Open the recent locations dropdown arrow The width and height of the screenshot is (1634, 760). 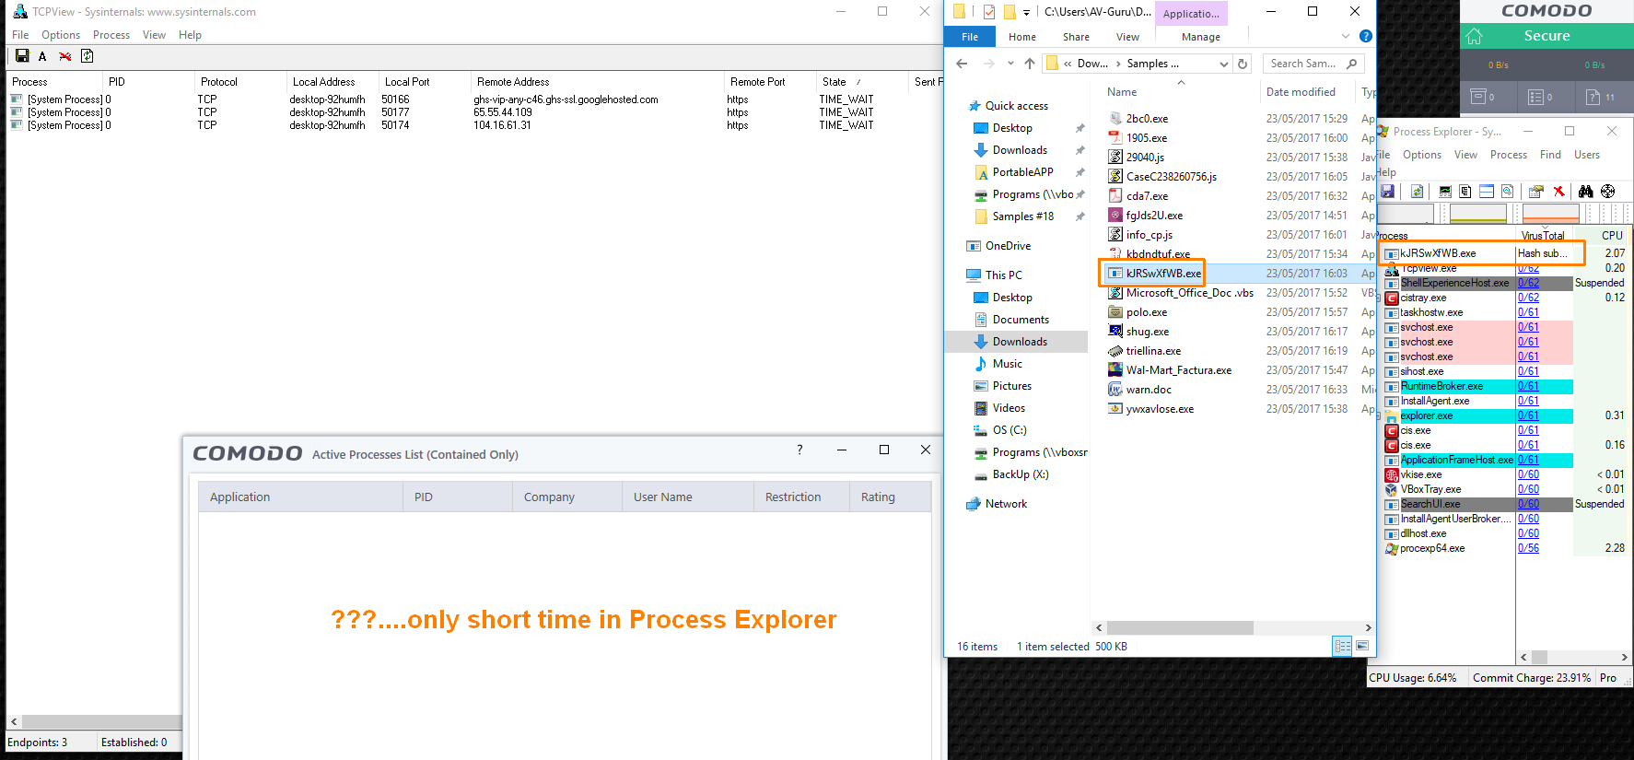(1010, 64)
